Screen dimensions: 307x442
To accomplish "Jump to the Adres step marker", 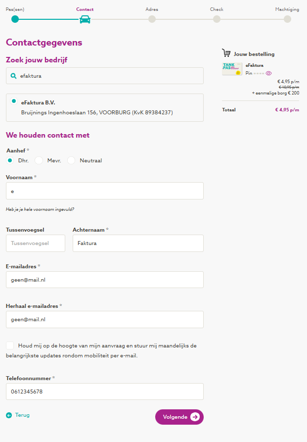I will coord(152,19).
